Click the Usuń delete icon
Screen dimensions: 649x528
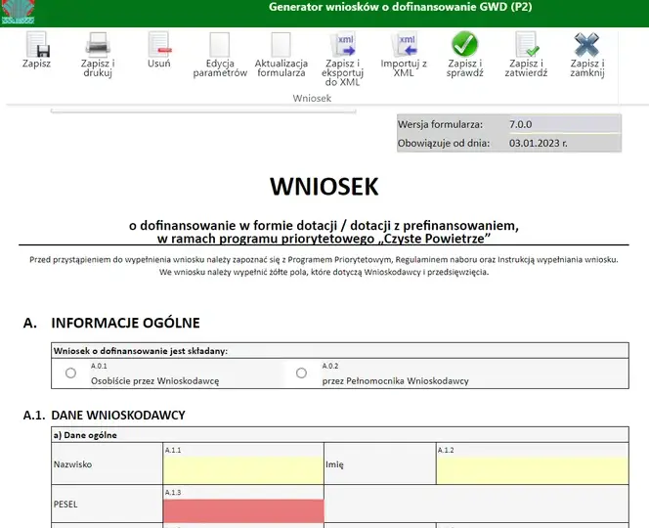(159, 45)
